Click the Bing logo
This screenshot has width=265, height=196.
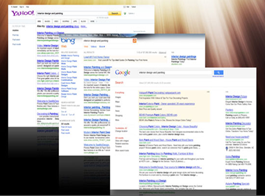[x=68, y=41]
